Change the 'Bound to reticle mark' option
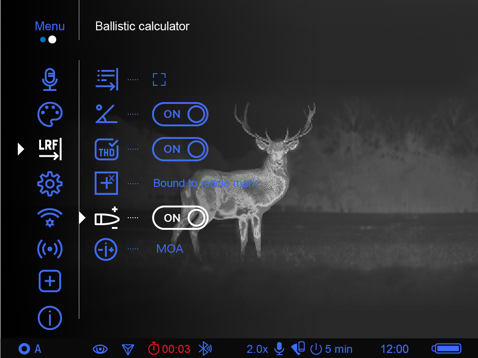This screenshot has width=478, height=358. click(x=205, y=183)
